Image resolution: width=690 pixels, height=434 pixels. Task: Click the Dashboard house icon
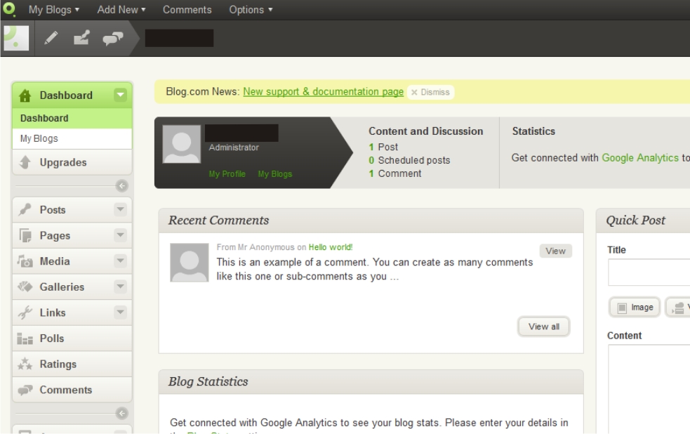[25, 96]
